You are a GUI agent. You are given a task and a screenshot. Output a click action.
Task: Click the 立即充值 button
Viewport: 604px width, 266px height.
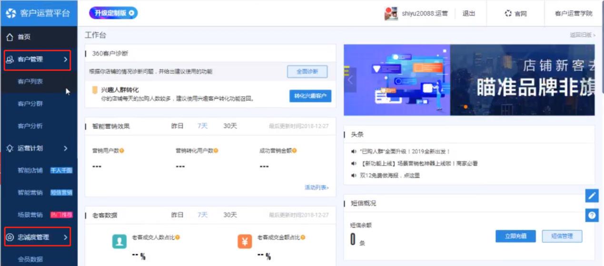[515, 236]
